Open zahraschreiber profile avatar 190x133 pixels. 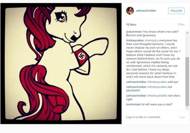(130, 11)
